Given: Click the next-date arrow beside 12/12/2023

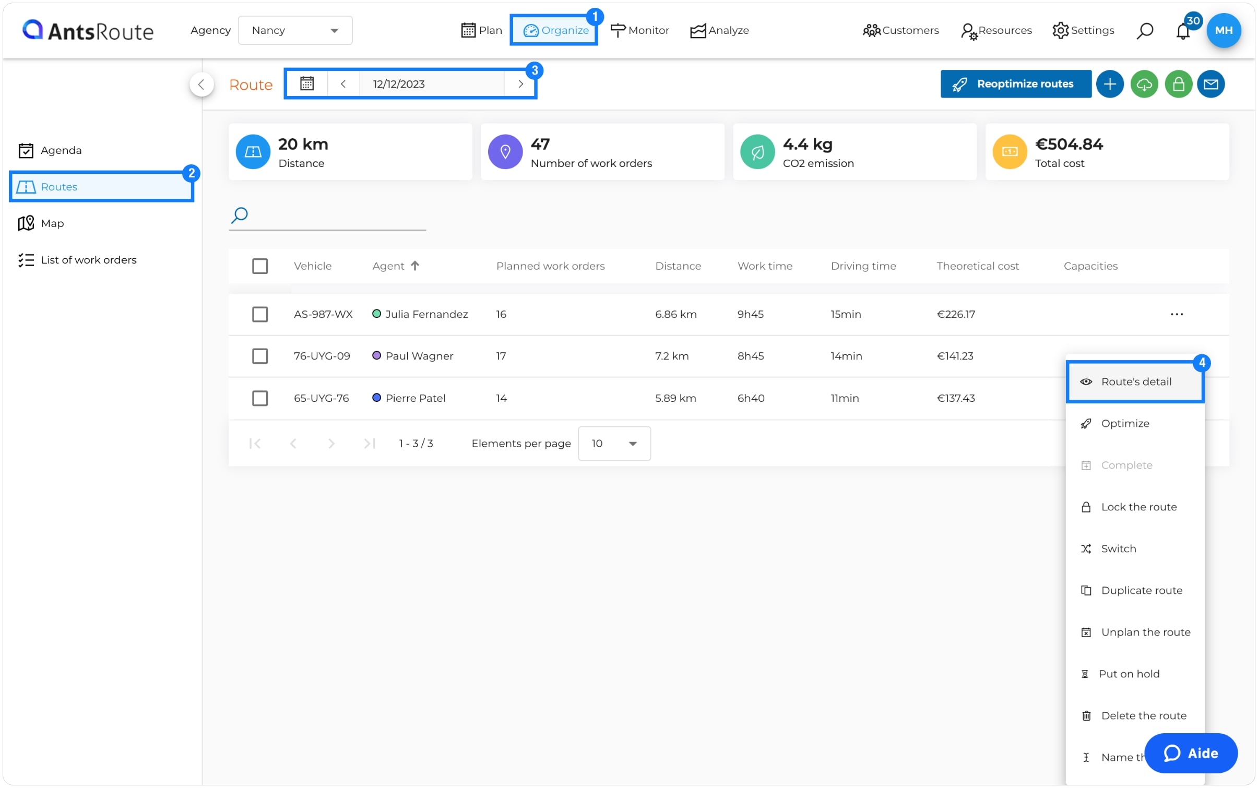Looking at the screenshot, I should pyautogui.click(x=520, y=83).
